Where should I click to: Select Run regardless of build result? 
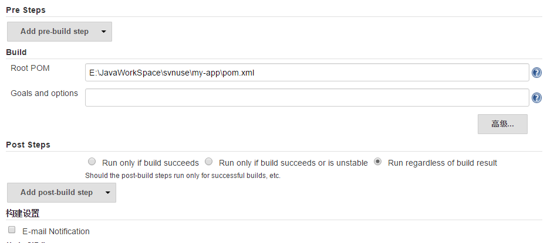coord(377,162)
